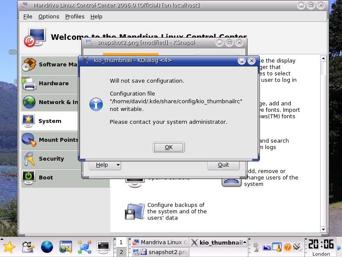
Task: Click scroll up arrow in Control Center
Action: tap(323, 58)
